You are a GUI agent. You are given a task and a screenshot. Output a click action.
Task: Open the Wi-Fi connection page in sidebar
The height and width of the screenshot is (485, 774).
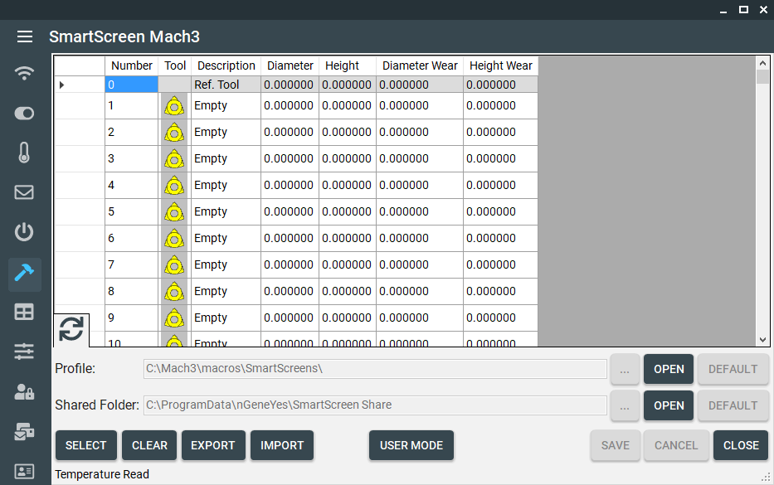point(25,73)
